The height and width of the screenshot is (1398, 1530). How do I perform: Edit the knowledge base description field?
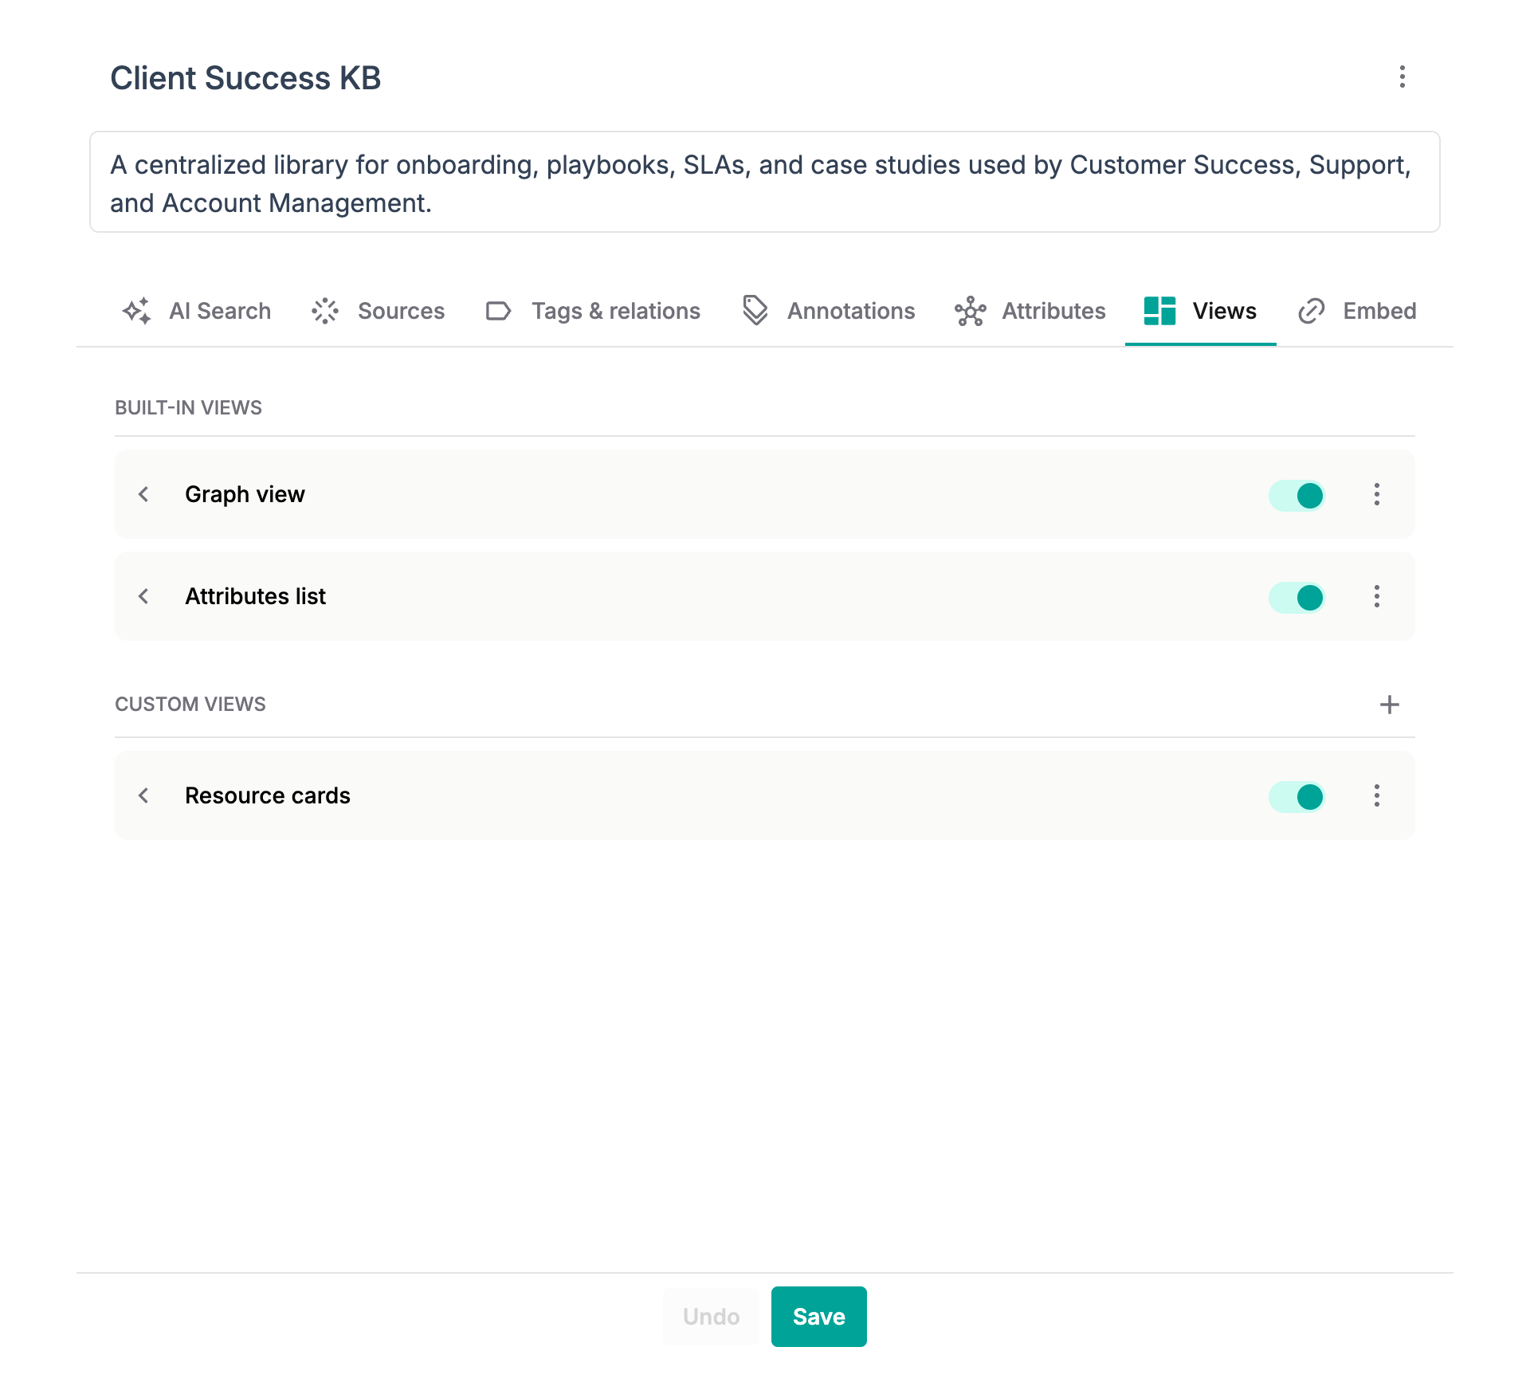764,183
